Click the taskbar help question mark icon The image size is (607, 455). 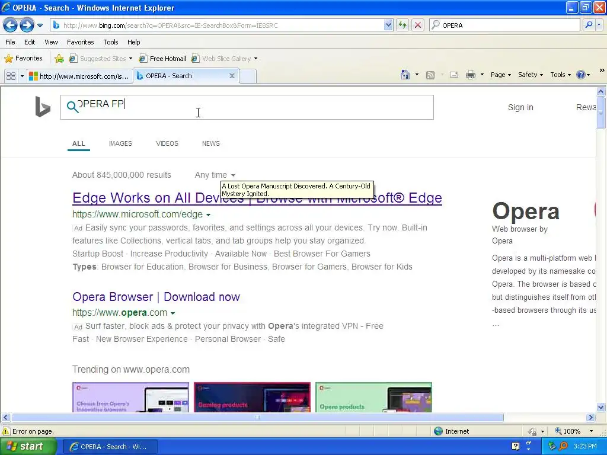click(x=515, y=446)
